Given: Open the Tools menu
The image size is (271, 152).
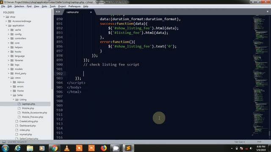Looking at the screenshot, I should [53, 6].
